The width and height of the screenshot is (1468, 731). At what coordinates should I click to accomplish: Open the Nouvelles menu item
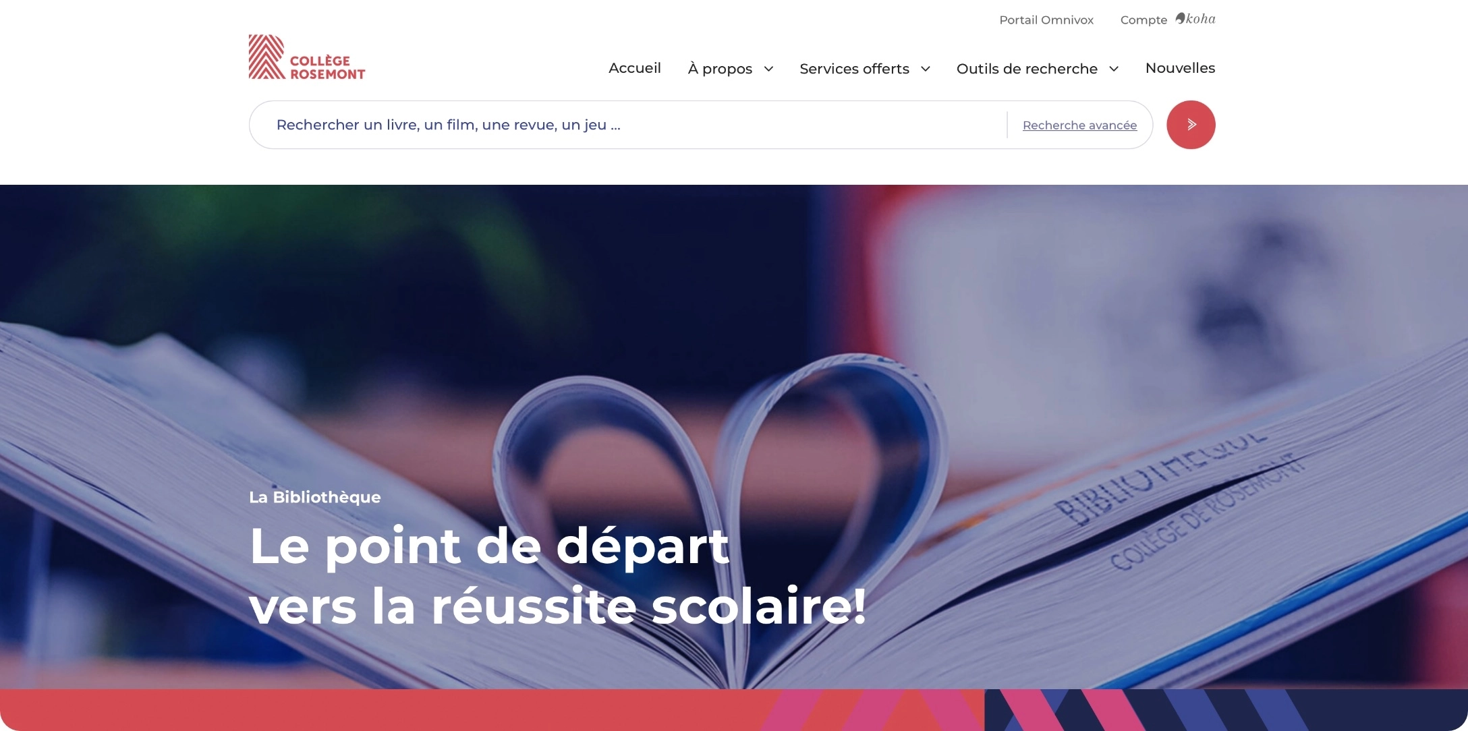click(1180, 68)
